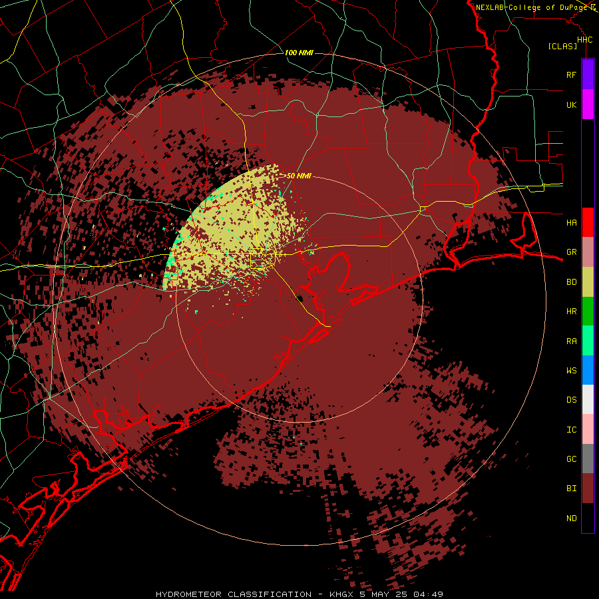
Task: Click the 'HHC' product label
Action: (584, 40)
